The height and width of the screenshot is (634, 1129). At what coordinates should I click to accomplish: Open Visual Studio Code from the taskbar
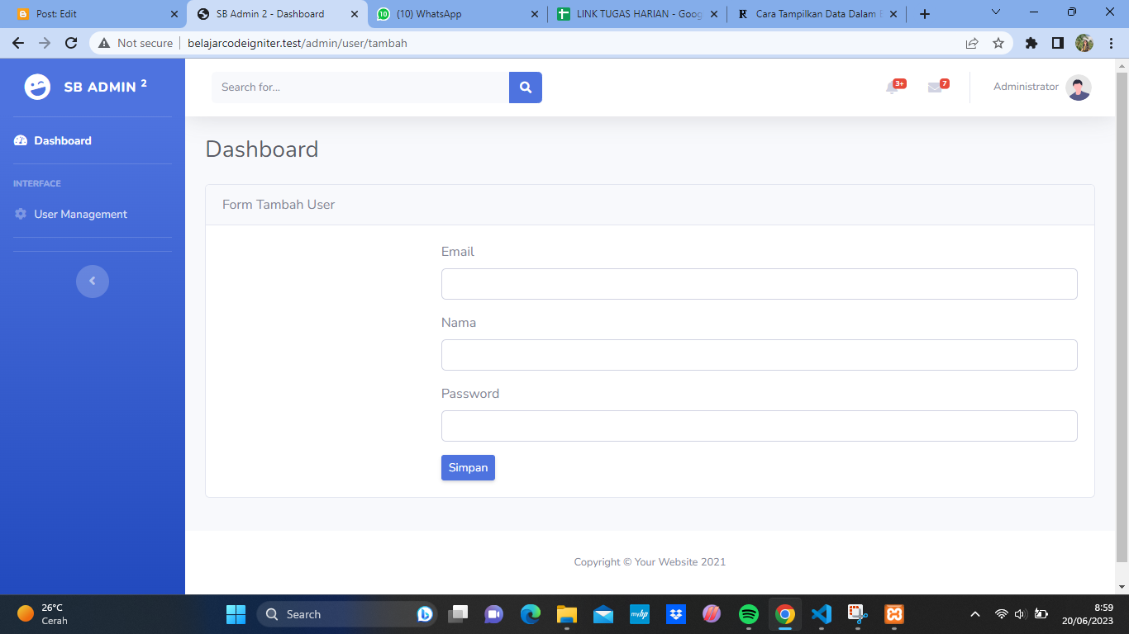[x=822, y=614]
